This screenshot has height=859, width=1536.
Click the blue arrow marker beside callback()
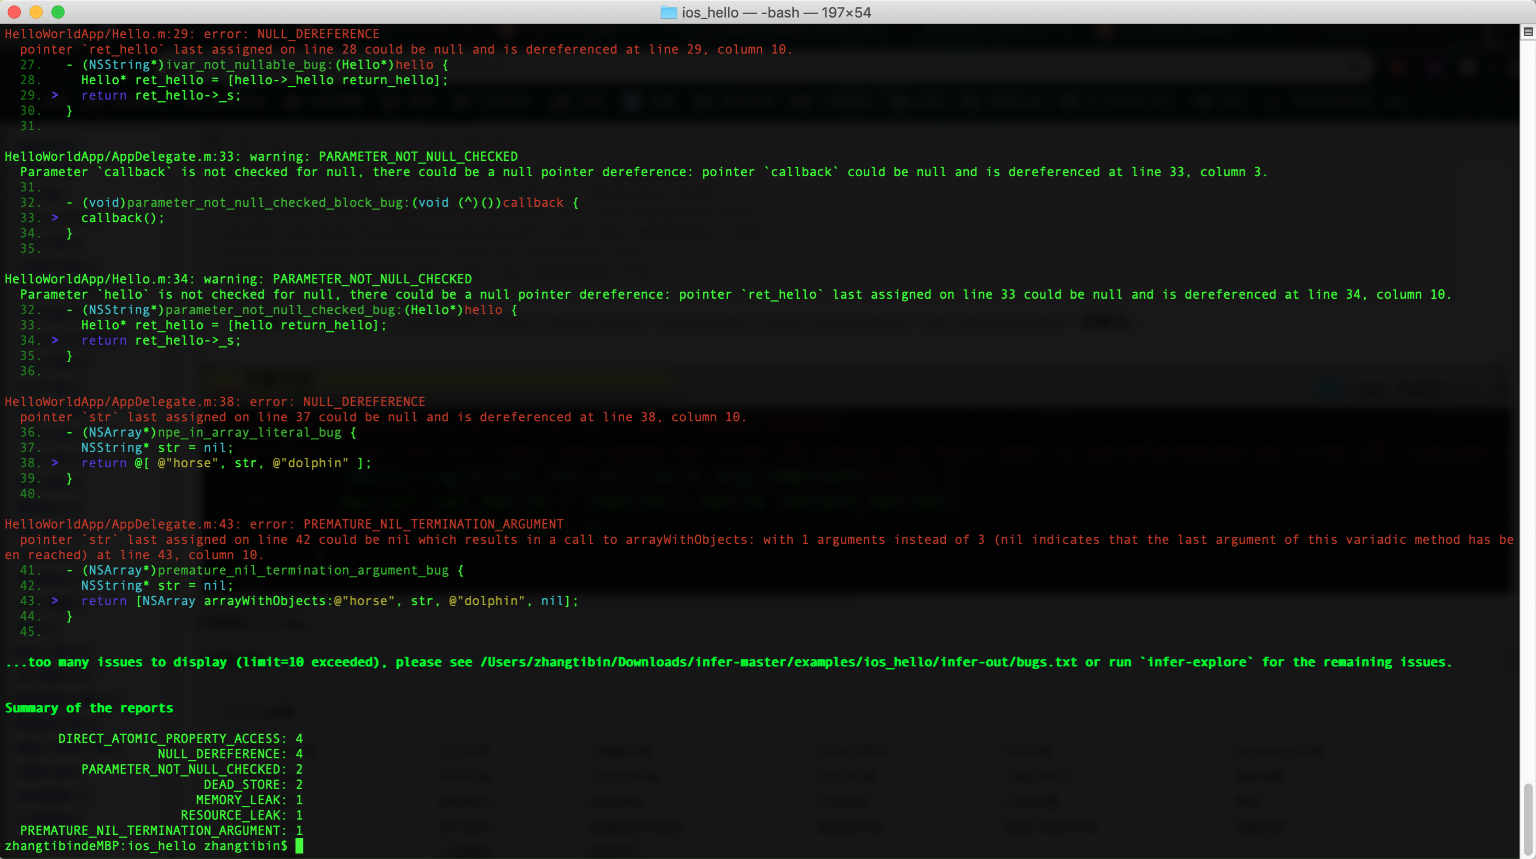(55, 218)
